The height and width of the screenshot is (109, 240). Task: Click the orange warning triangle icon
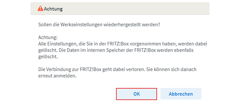click(x=40, y=9)
